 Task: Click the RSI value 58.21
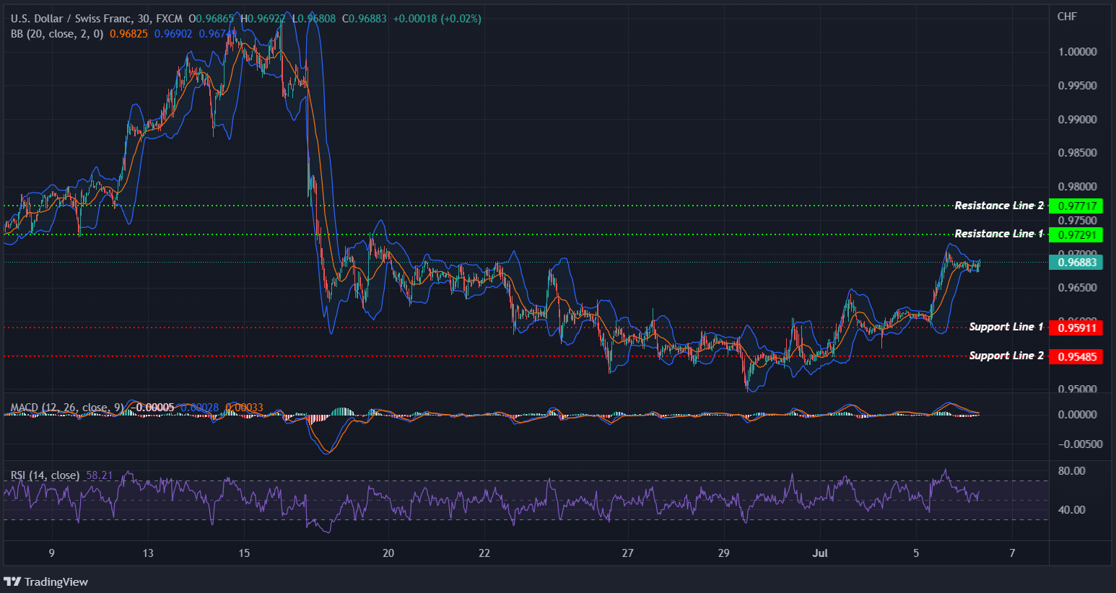click(x=99, y=475)
